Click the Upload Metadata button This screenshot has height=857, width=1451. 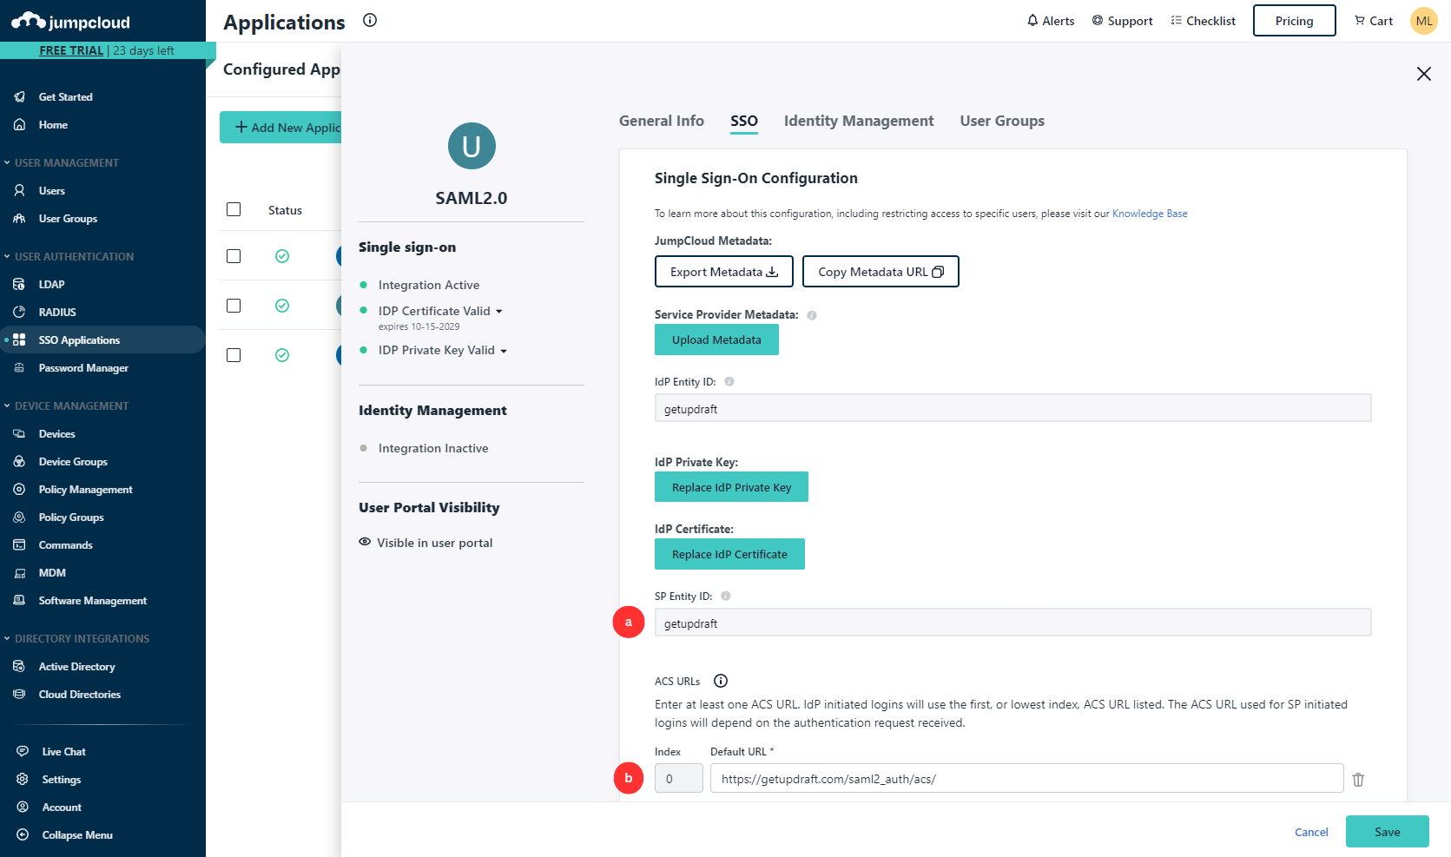(716, 340)
